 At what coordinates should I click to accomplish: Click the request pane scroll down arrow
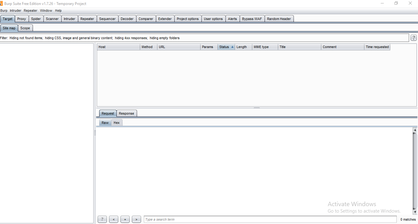415,212
